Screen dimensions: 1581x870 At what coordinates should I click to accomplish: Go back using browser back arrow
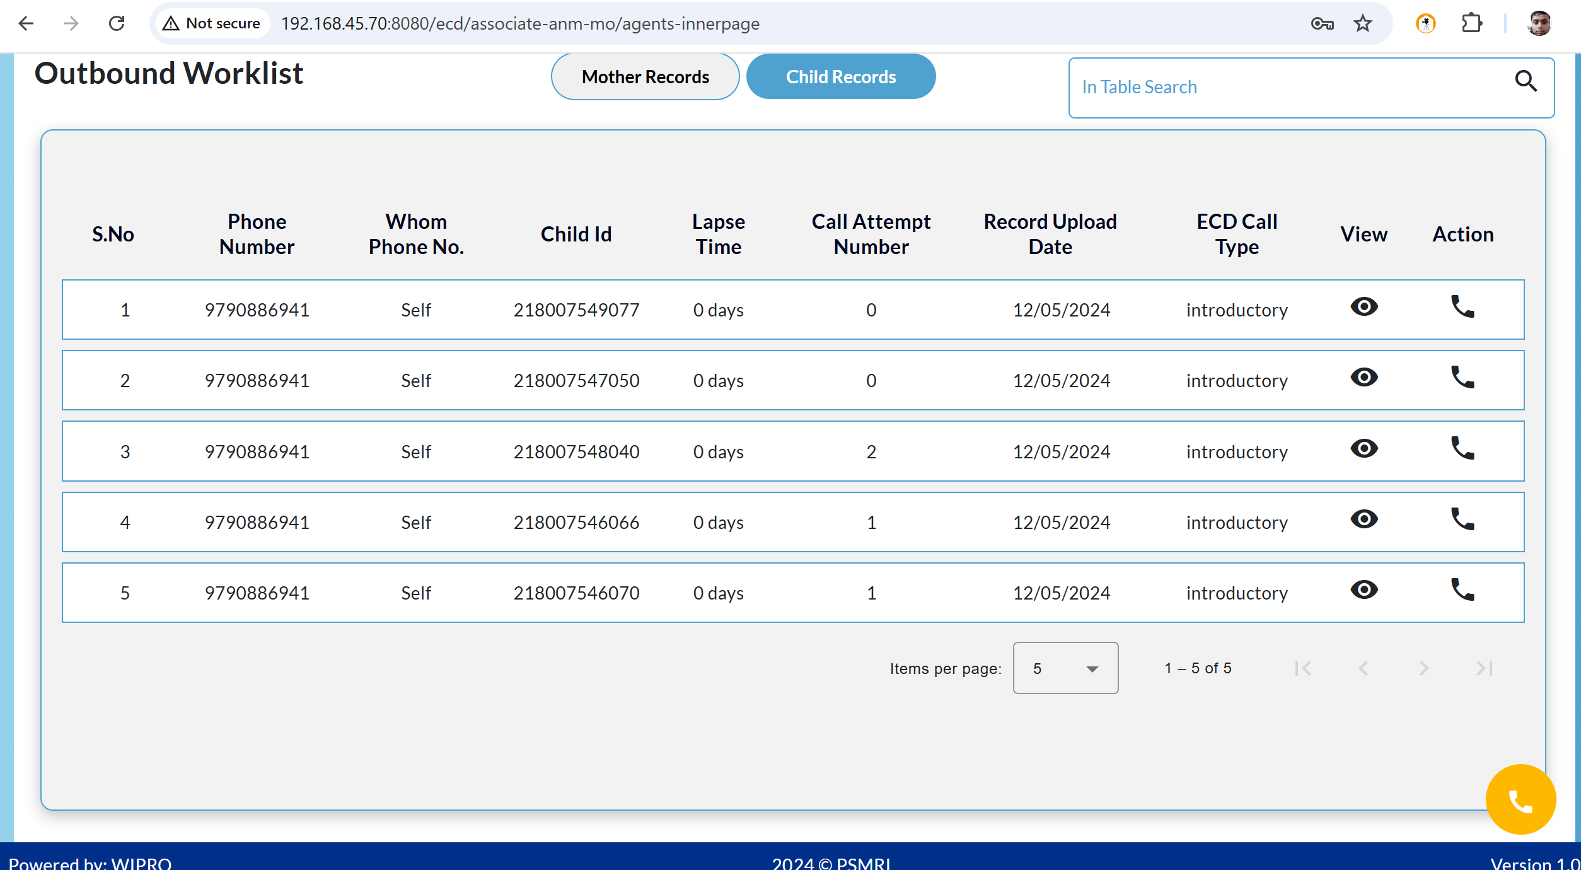26,23
